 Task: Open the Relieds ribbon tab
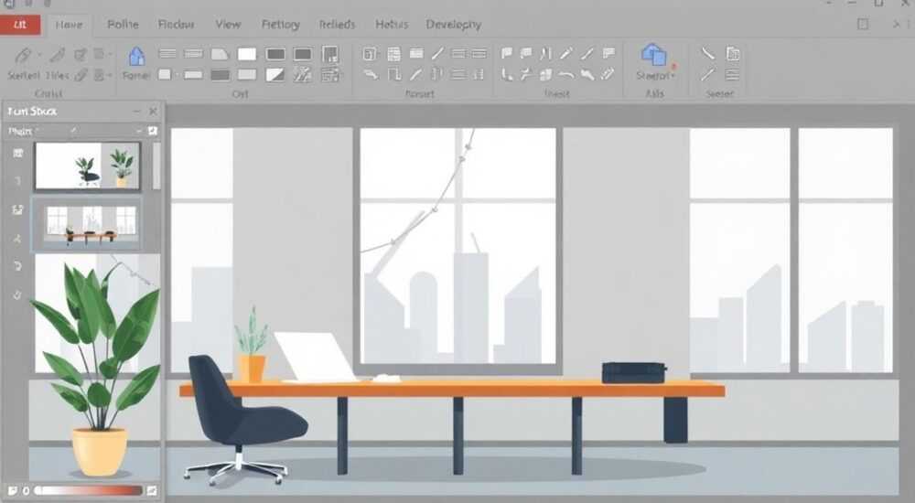338,25
